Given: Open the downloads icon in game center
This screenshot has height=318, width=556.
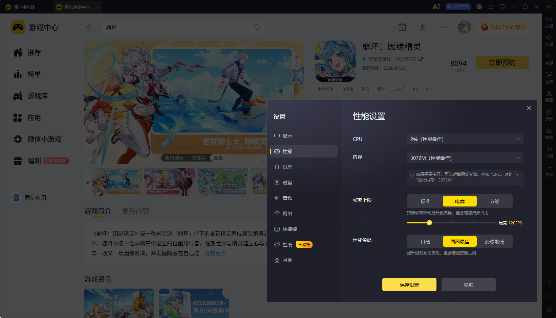Looking at the screenshot, I should pyautogui.click(x=423, y=27).
